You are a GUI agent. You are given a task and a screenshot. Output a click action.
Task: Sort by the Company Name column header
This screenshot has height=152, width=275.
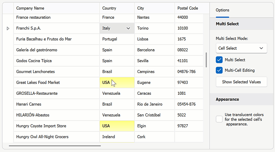[56, 8]
